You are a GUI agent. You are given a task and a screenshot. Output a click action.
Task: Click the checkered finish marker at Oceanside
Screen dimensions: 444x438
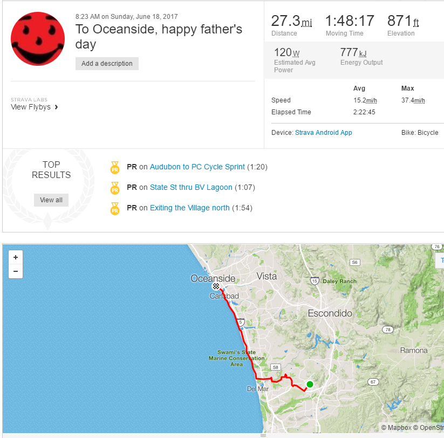point(216,286)
